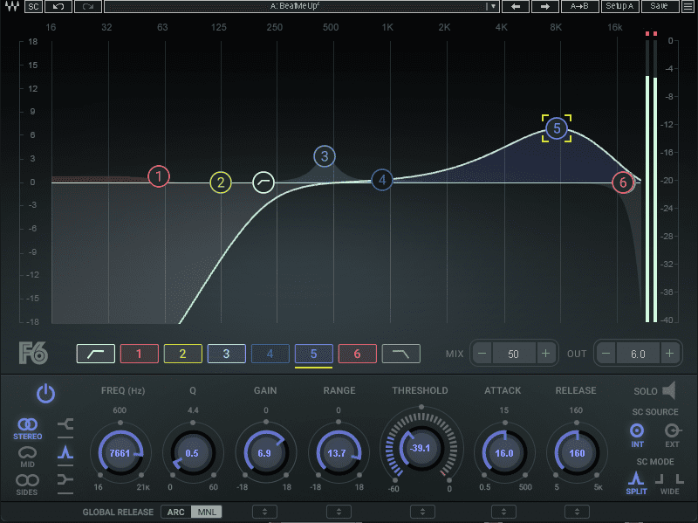Open the link arrows below GAIN

(265, 512)
